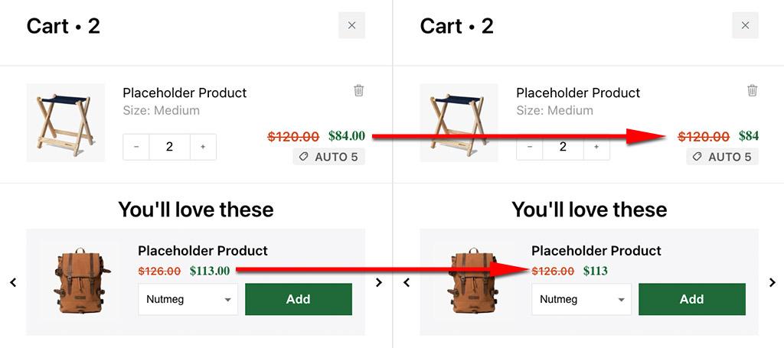The width and height of the screenshot is (784, 348).
Task: Close the left cart panel
Action: point(351,25)
